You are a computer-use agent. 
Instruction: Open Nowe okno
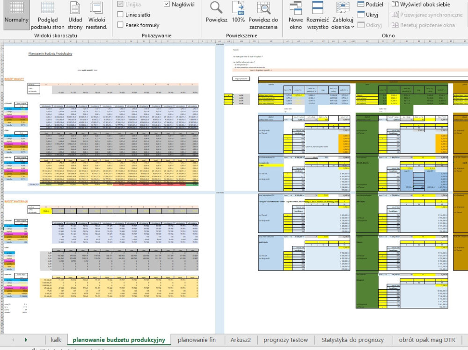click(295, 14)
